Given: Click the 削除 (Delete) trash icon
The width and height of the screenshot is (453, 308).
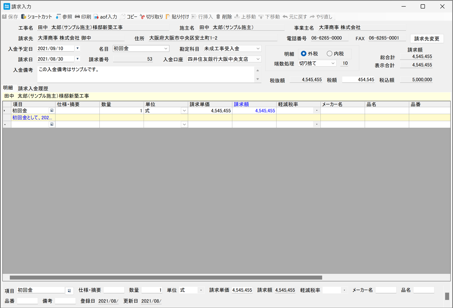Looking at the screenshot, I should [x=218, y=17].
